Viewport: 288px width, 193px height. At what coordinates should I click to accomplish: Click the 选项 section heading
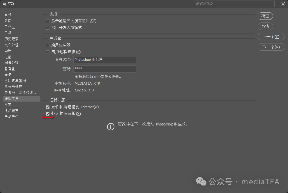(53, 14)
